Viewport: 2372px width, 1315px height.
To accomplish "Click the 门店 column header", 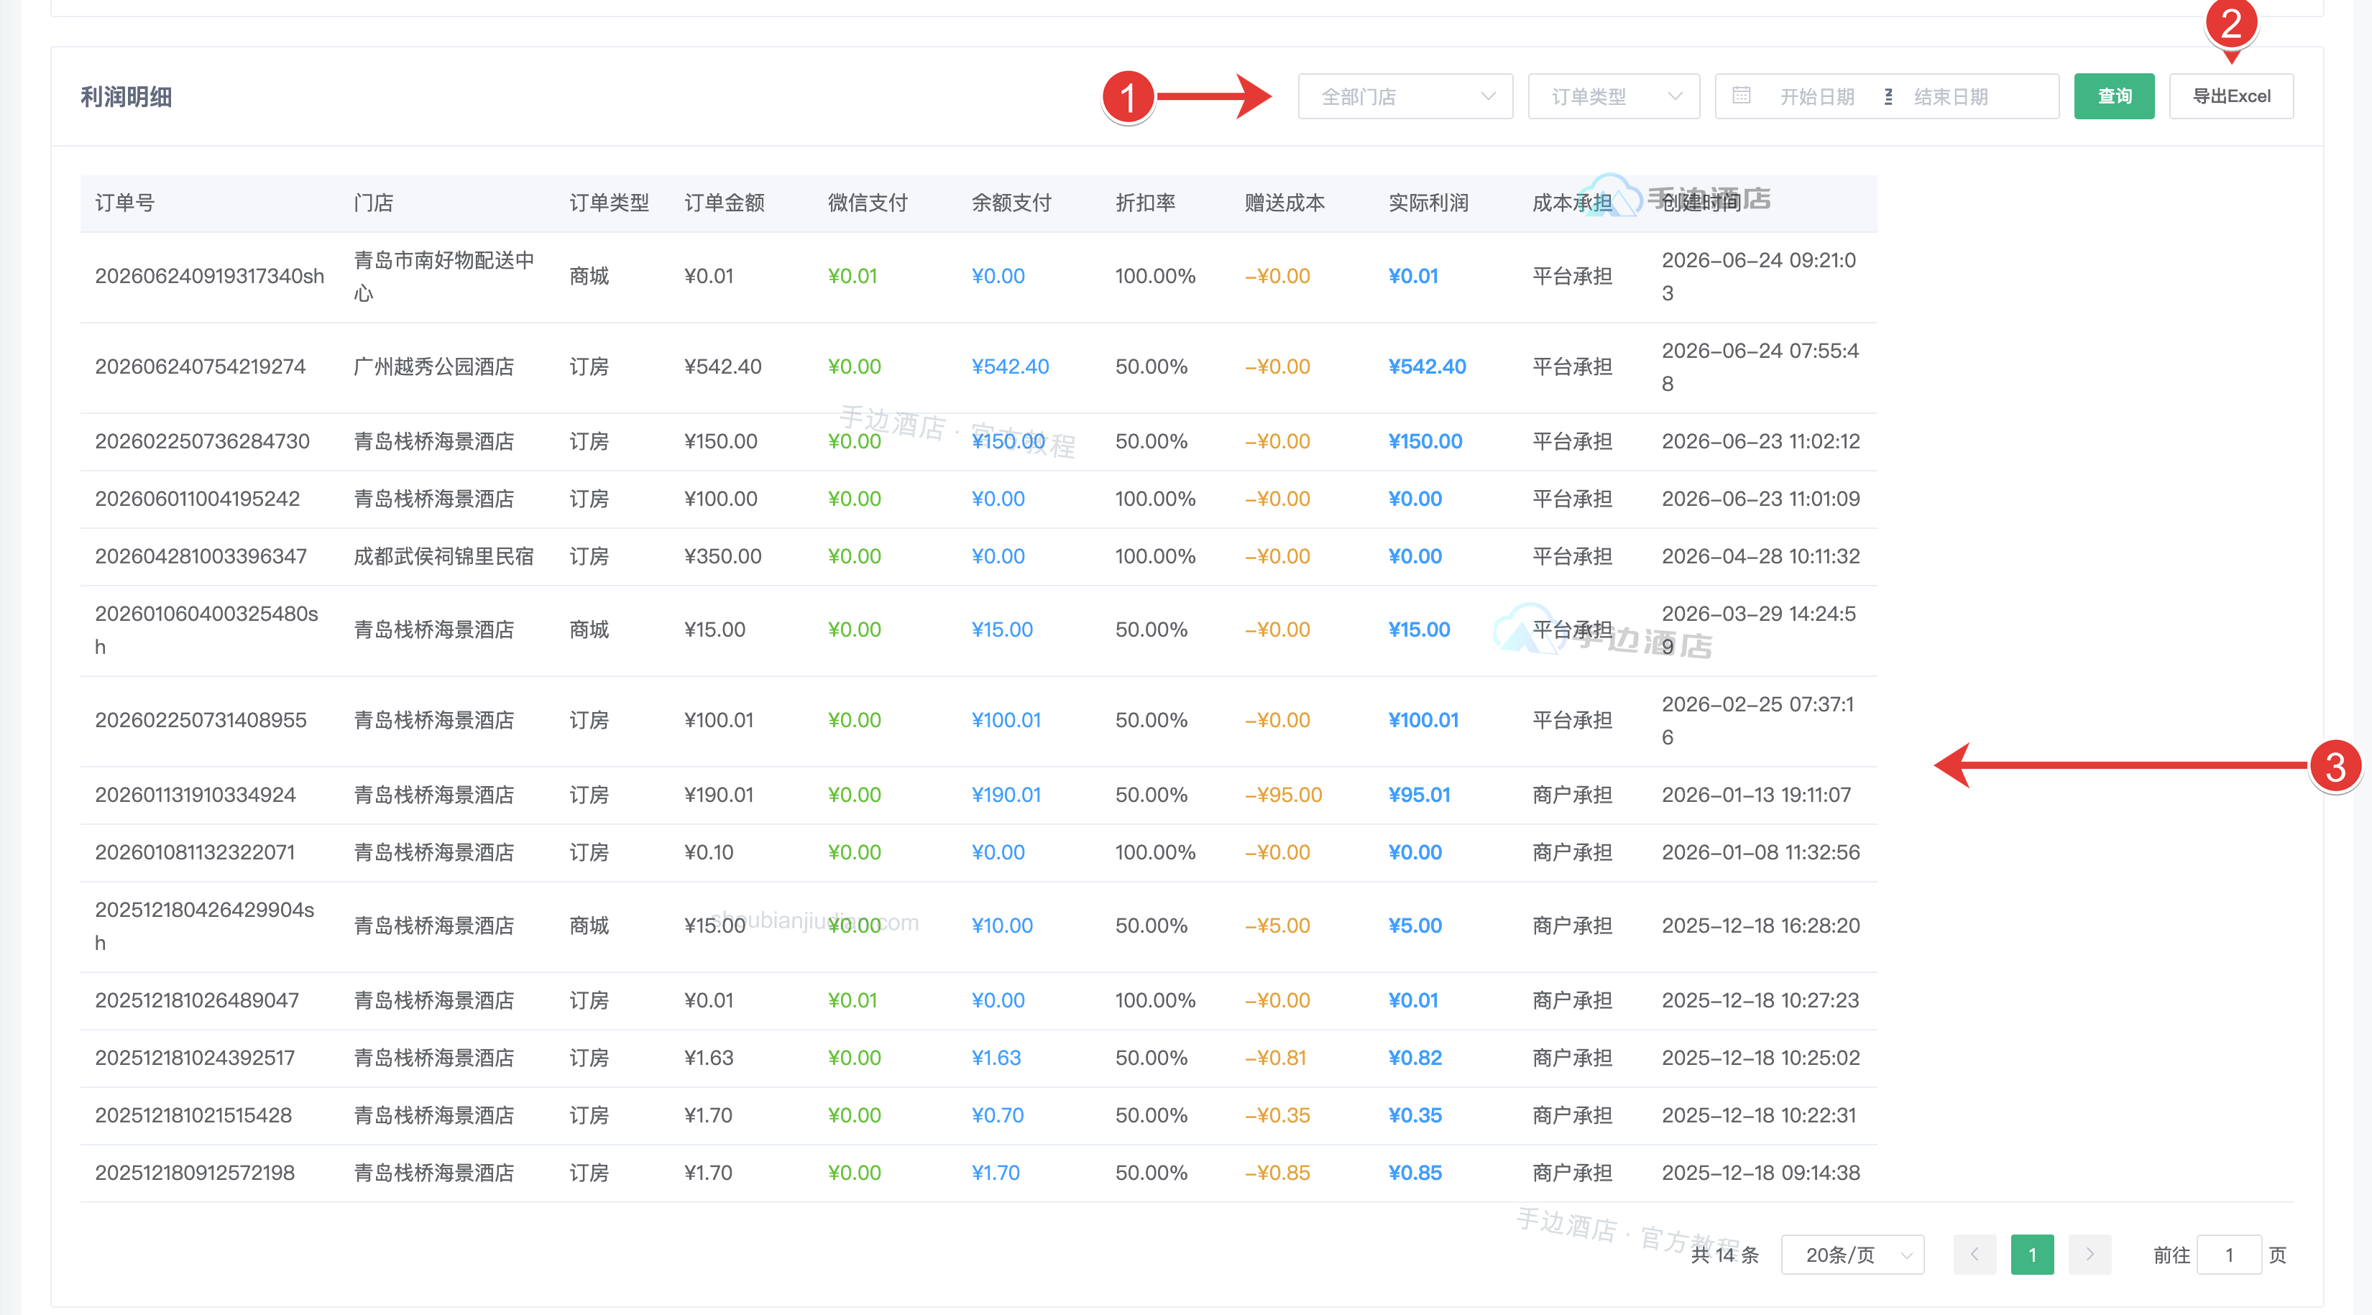I will [374, 203].
